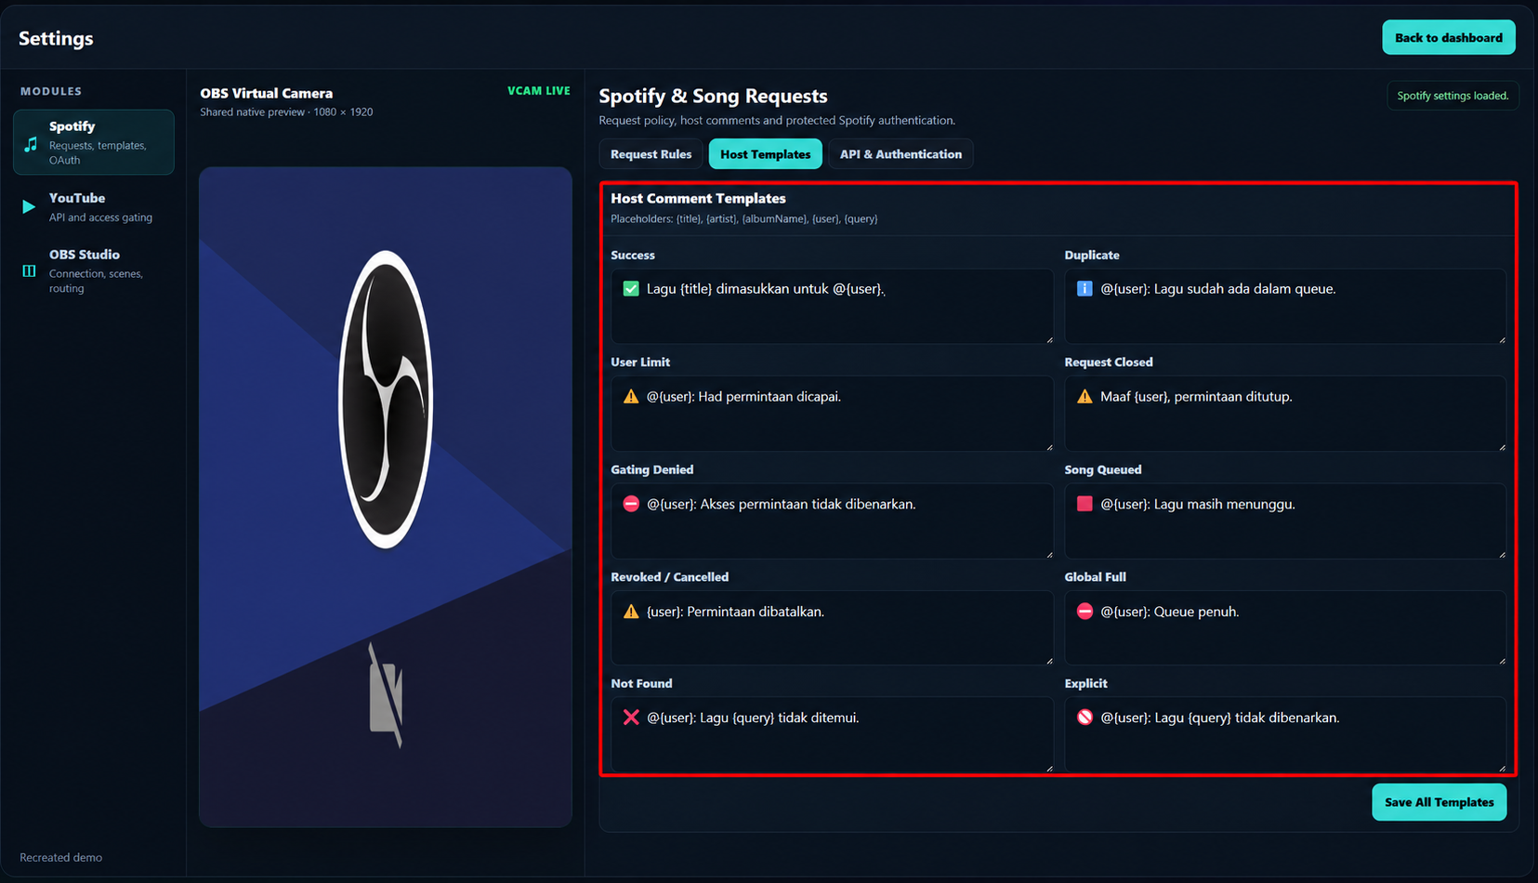Click the 'MODULES' sidebar heading
This screenshot has width=1538, height=883.
pos(51,91)
